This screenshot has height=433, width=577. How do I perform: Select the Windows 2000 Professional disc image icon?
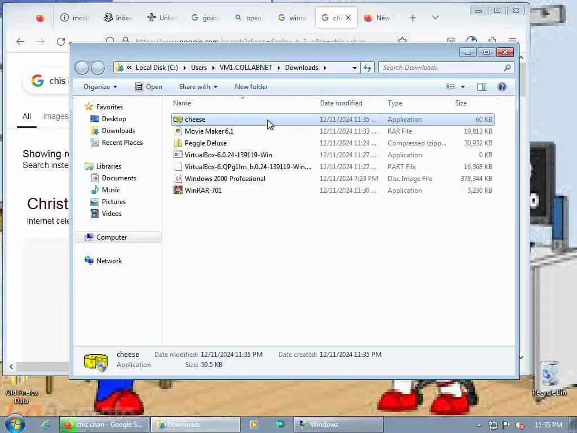177,179
